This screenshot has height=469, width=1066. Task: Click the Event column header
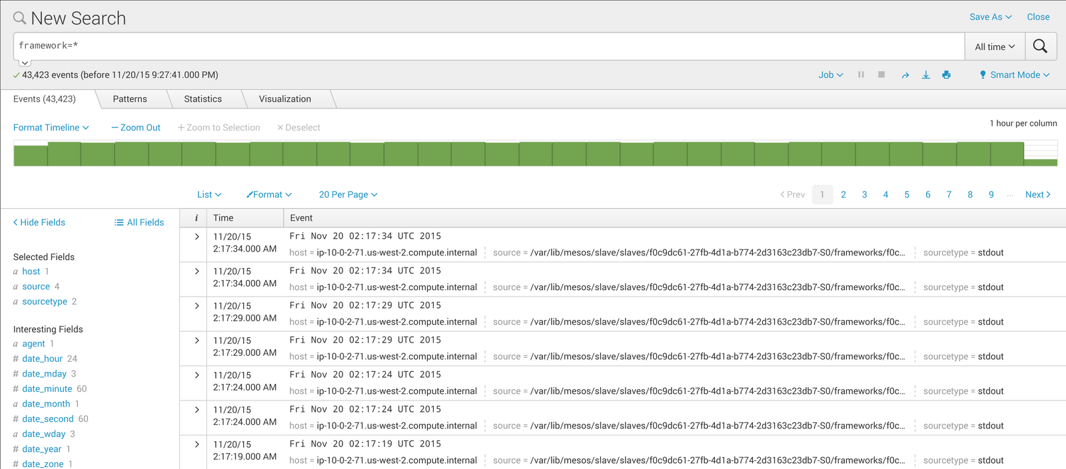click(301, 218)
